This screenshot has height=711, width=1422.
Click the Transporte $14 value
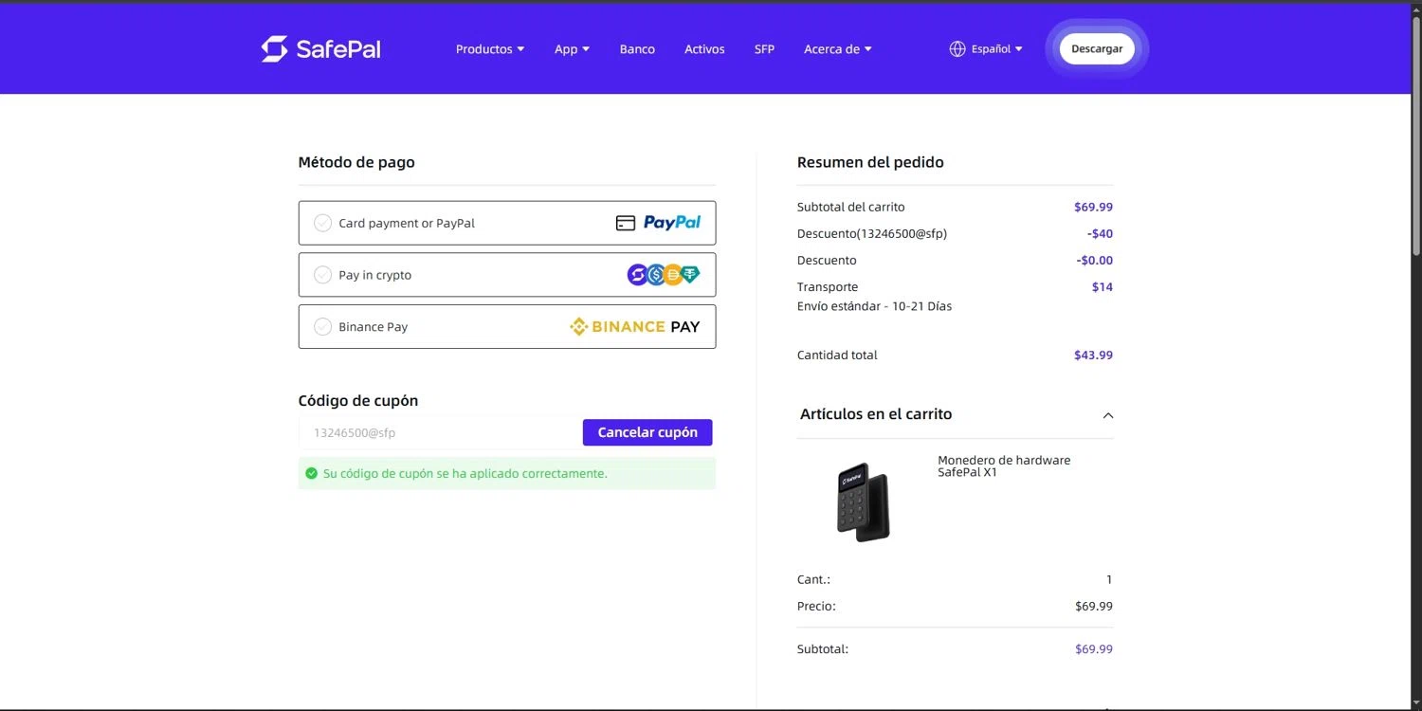(x=1103, y=287)
